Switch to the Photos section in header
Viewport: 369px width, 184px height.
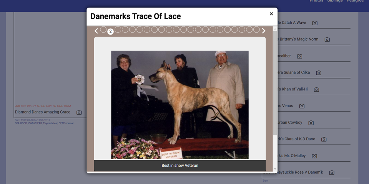click(x=316, y=1)
